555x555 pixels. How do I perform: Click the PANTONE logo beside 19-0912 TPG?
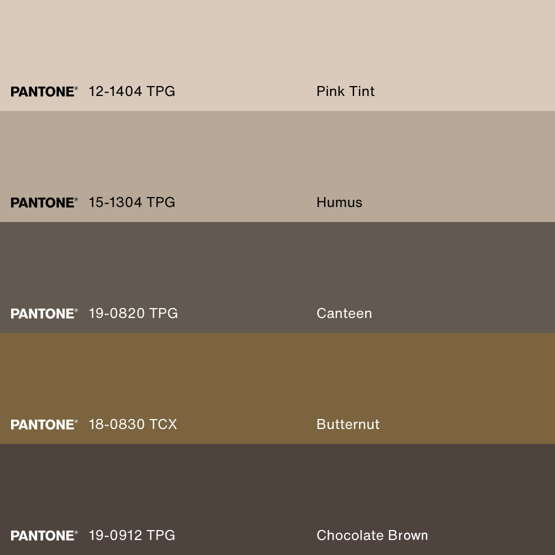point(44,536)
